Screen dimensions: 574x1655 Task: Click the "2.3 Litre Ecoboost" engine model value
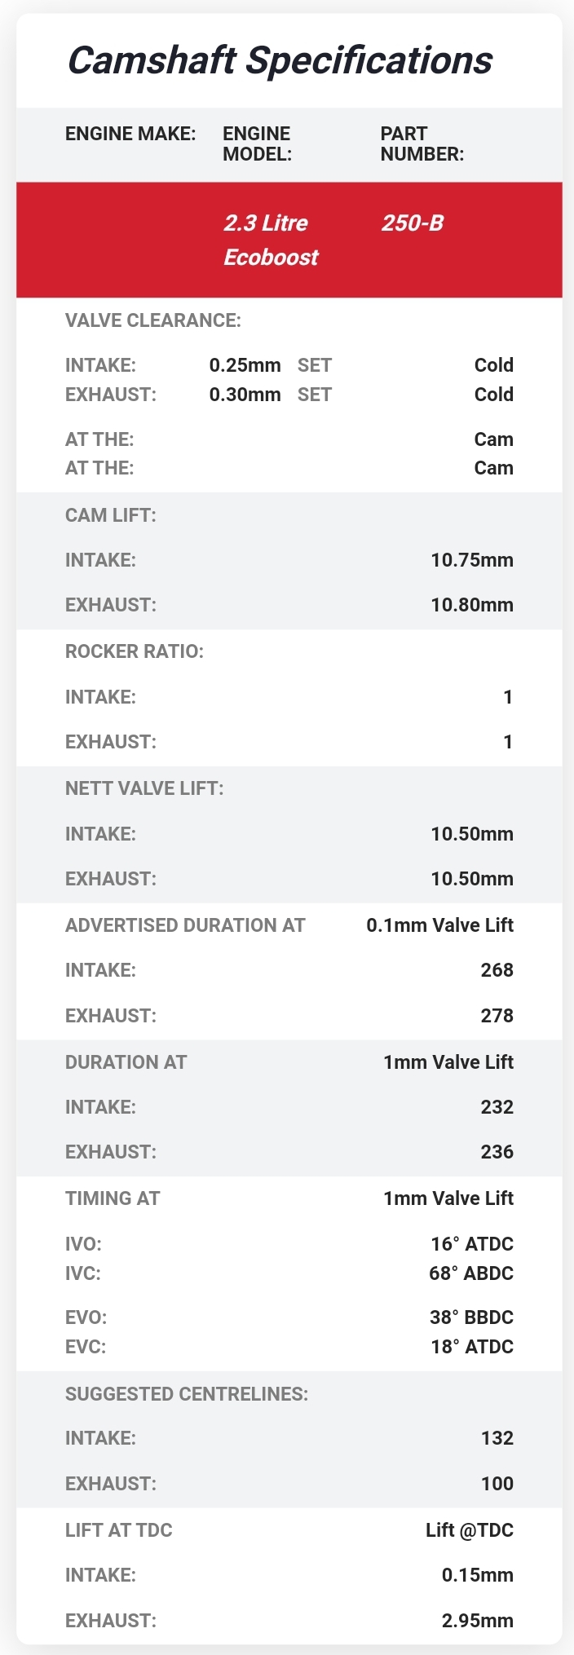(271, 240)
